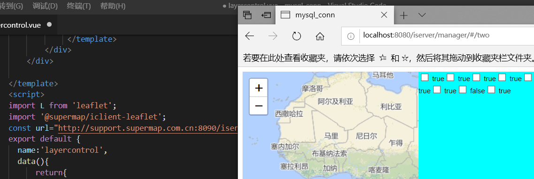Click the browser Back arrow

tap(250, 36)
